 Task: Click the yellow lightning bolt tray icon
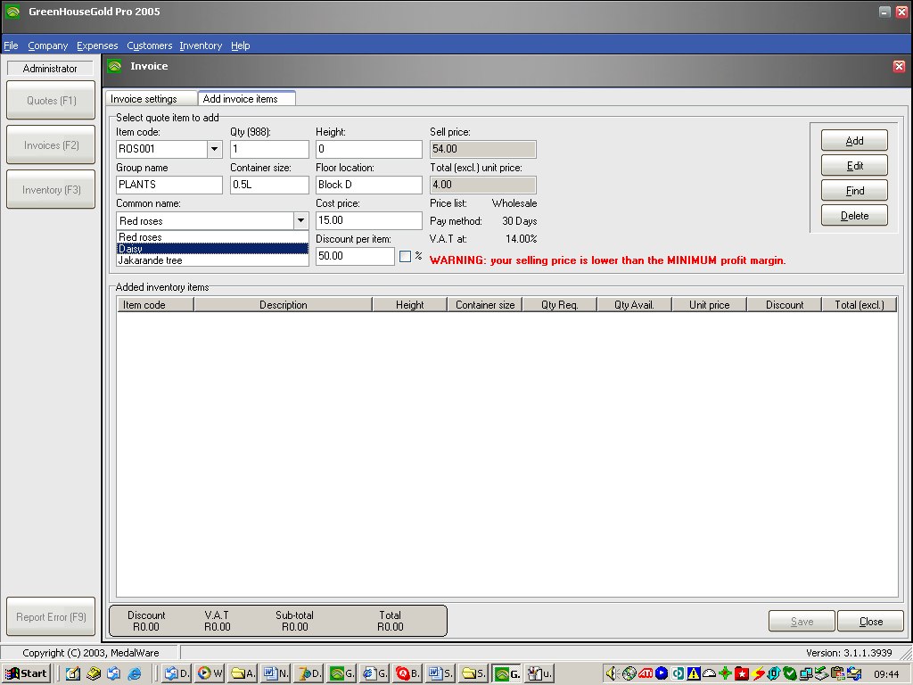click(x=758, y=673)
